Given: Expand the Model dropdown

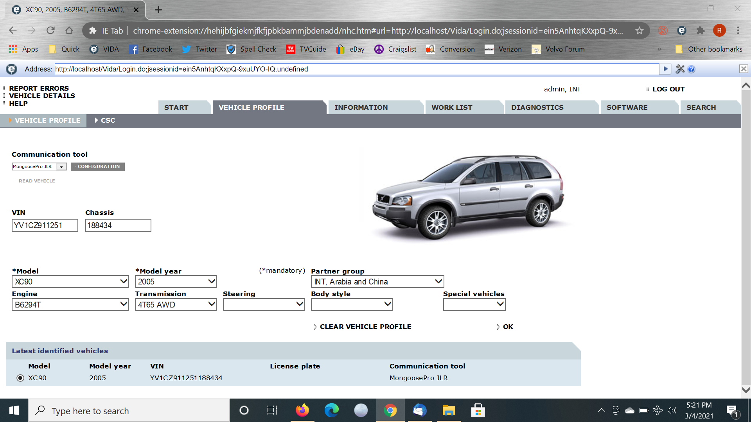Looking at the screenshot, I should (70, 281).
